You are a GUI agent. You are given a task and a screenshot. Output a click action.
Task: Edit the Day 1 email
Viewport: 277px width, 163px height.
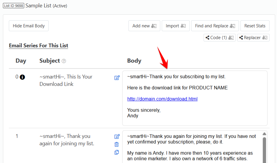tap(117, 136)
